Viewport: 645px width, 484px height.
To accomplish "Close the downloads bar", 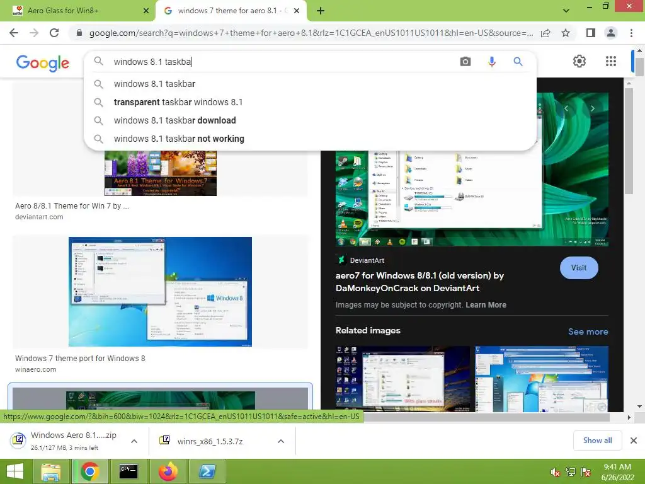I will point(634,441).
